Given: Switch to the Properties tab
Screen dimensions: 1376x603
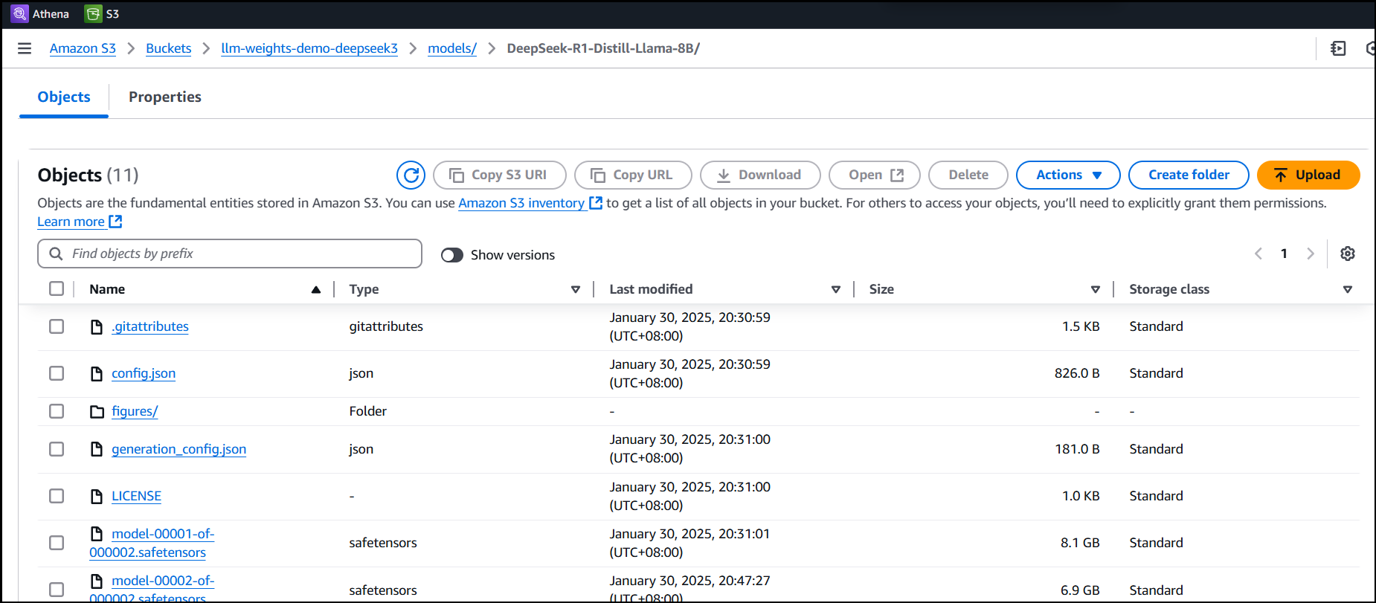Looking at the screenshot, I should (165, 97).
